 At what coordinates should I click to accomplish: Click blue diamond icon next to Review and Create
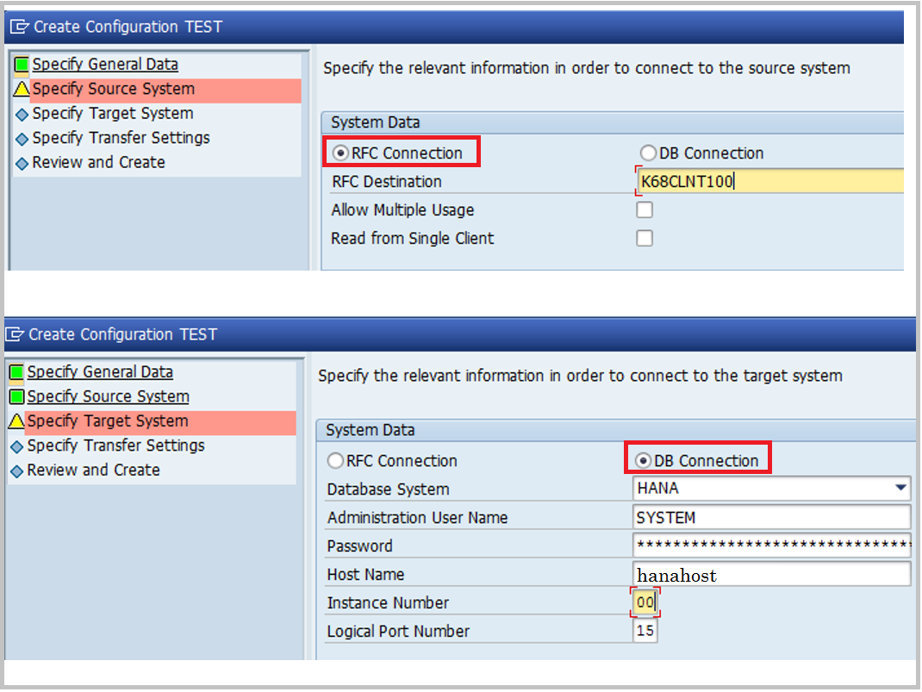(20, 162)
